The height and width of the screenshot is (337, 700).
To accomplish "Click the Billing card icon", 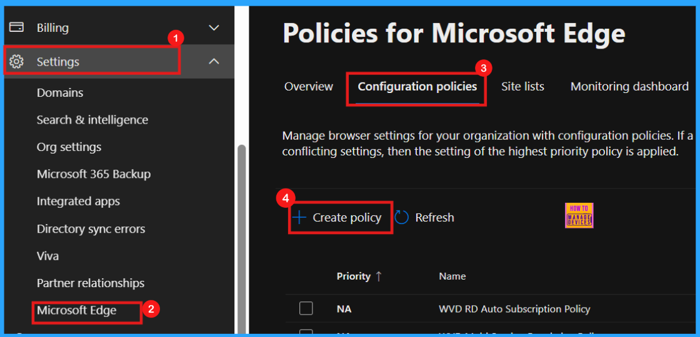I will tap(16, 27).
